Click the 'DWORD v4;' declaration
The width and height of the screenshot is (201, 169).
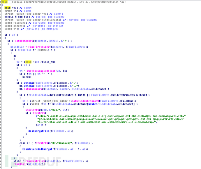pyautogui.click(x=11, y=11)
